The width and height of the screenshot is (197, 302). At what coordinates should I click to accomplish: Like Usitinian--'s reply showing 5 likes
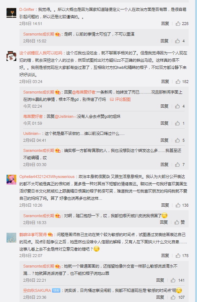point(180,140)
